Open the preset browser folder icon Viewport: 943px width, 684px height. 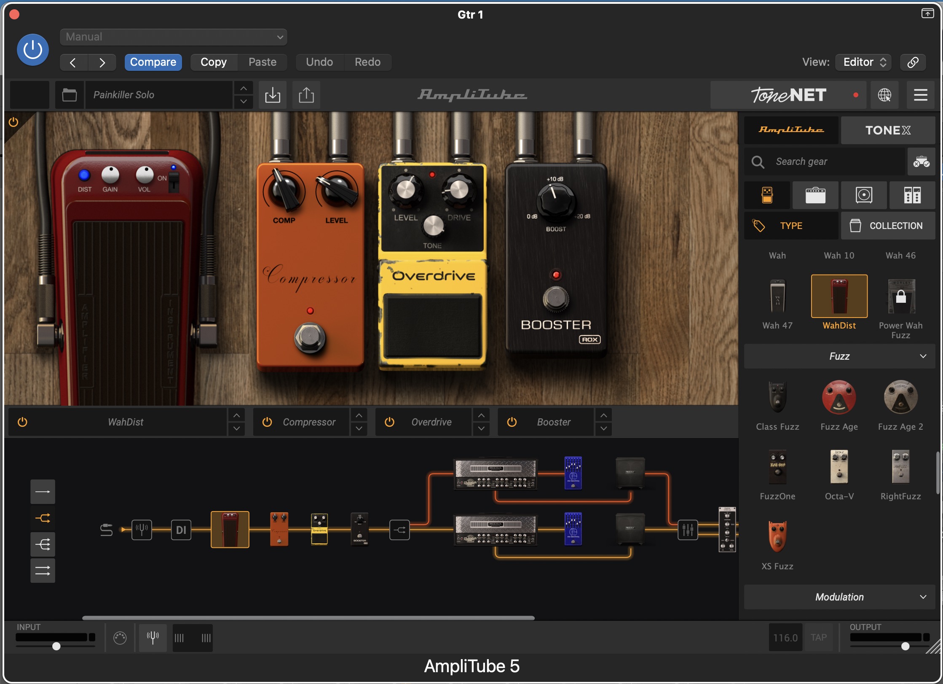(69, 95)
